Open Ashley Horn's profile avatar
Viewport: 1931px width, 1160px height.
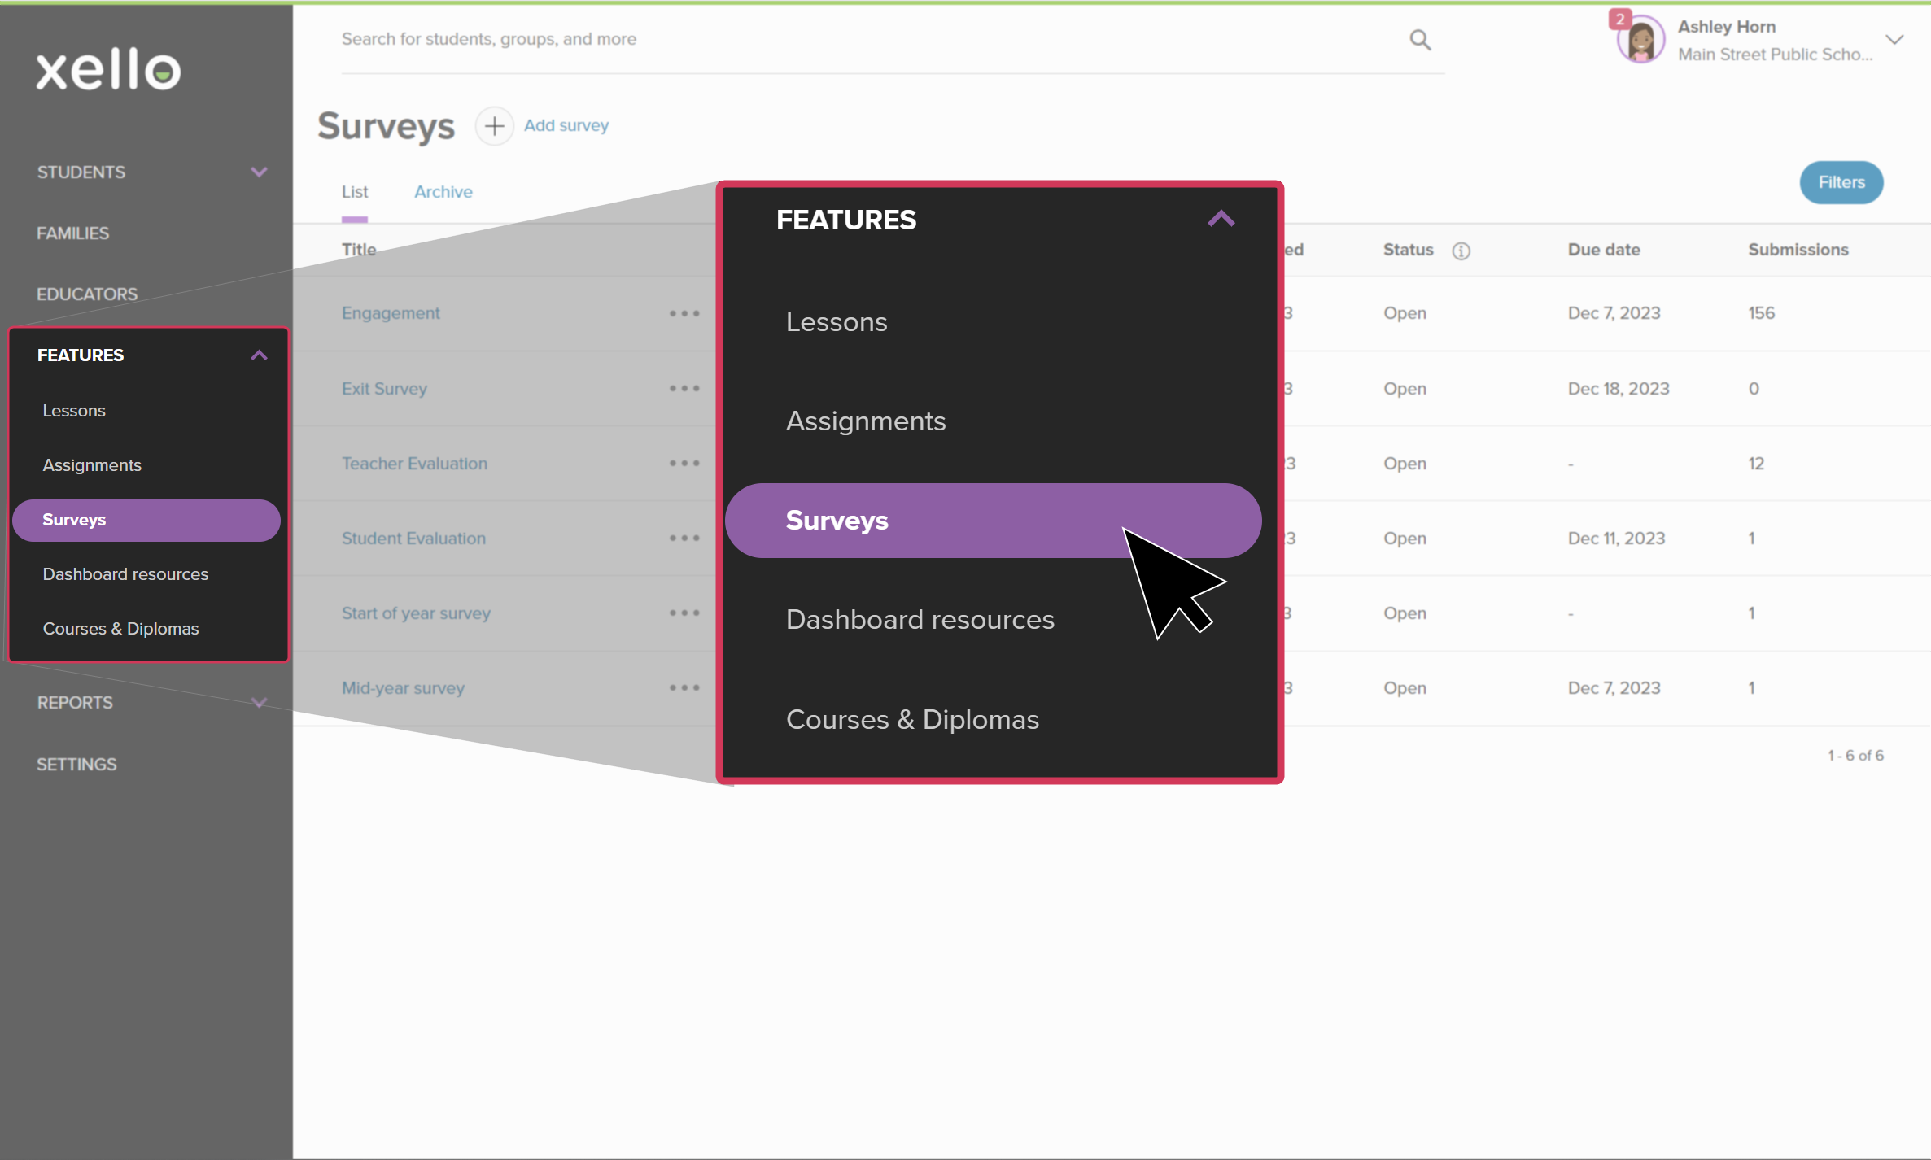coord(1640,40)
